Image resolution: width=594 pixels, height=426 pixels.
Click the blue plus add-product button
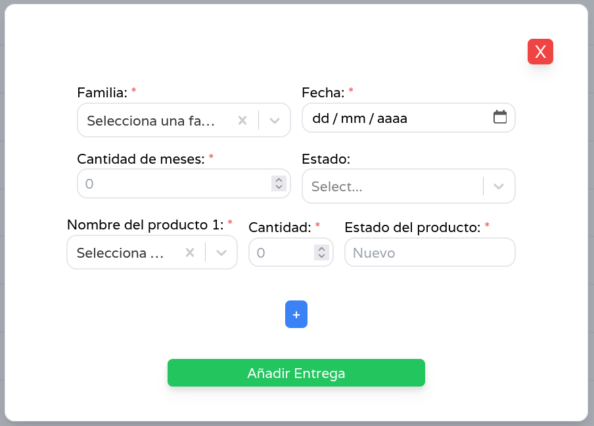[296, 315]
